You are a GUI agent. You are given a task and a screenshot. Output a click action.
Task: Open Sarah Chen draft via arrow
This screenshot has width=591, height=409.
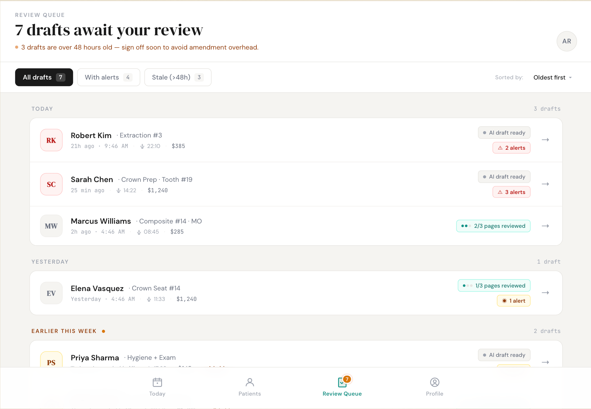[545, 184]
